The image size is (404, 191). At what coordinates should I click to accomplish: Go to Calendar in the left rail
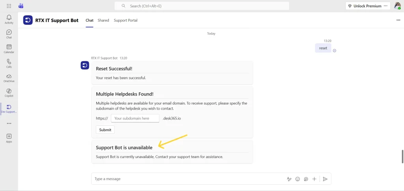click(x=9, y=49)
